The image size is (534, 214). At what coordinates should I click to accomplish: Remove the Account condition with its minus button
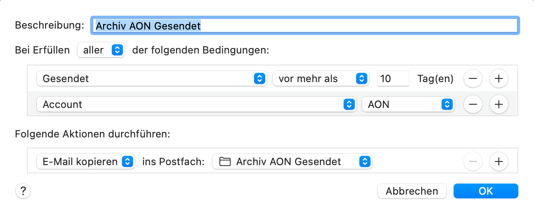pyautogui.click(x=473, y=105)
